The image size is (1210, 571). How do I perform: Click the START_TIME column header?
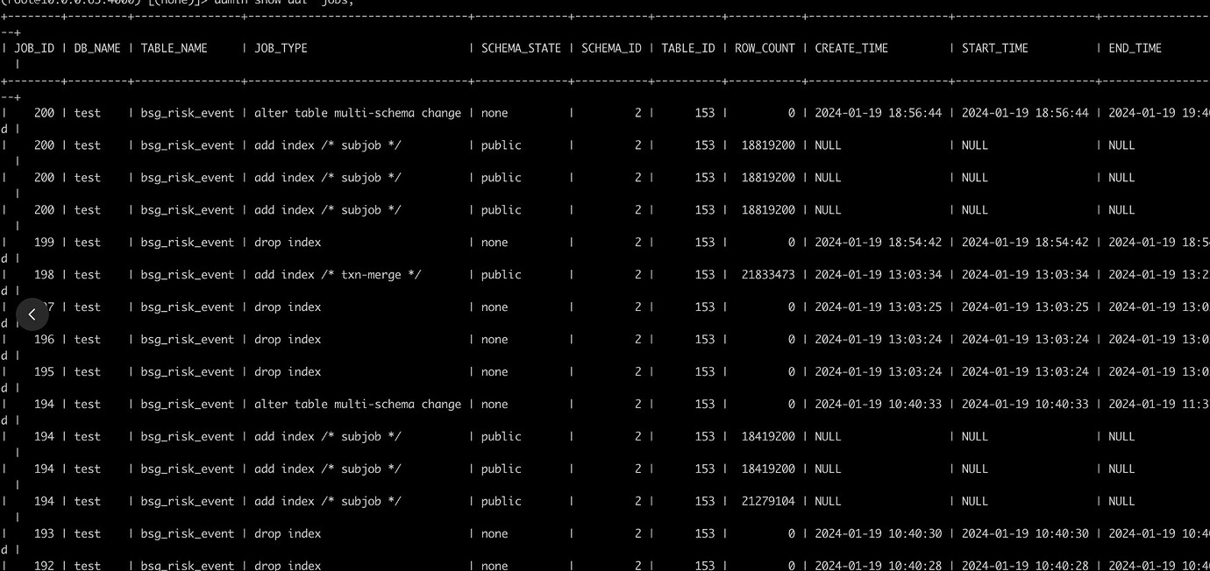pyautogui.click(x=995, y=48)
